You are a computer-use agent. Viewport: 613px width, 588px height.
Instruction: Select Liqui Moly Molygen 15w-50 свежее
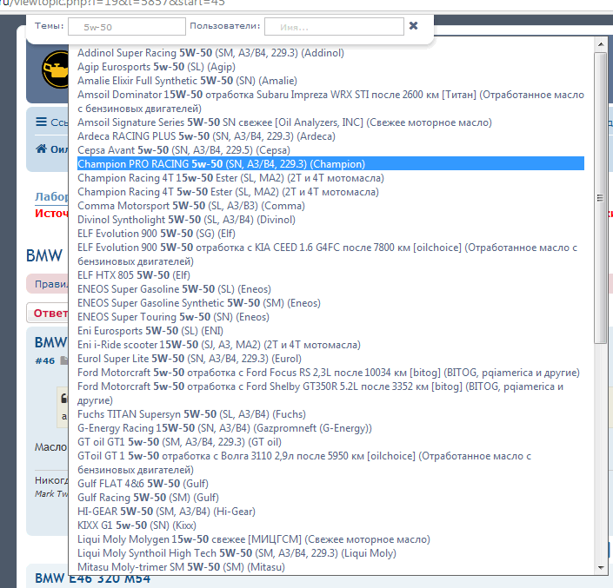(254, 539)
